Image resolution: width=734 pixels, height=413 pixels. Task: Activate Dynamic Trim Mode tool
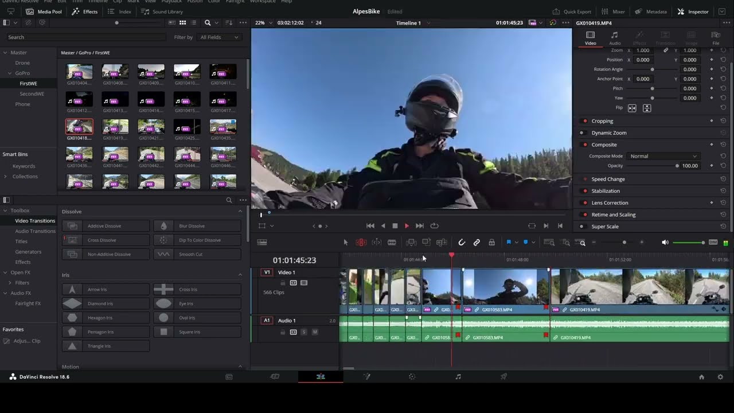tap(377, 243)
